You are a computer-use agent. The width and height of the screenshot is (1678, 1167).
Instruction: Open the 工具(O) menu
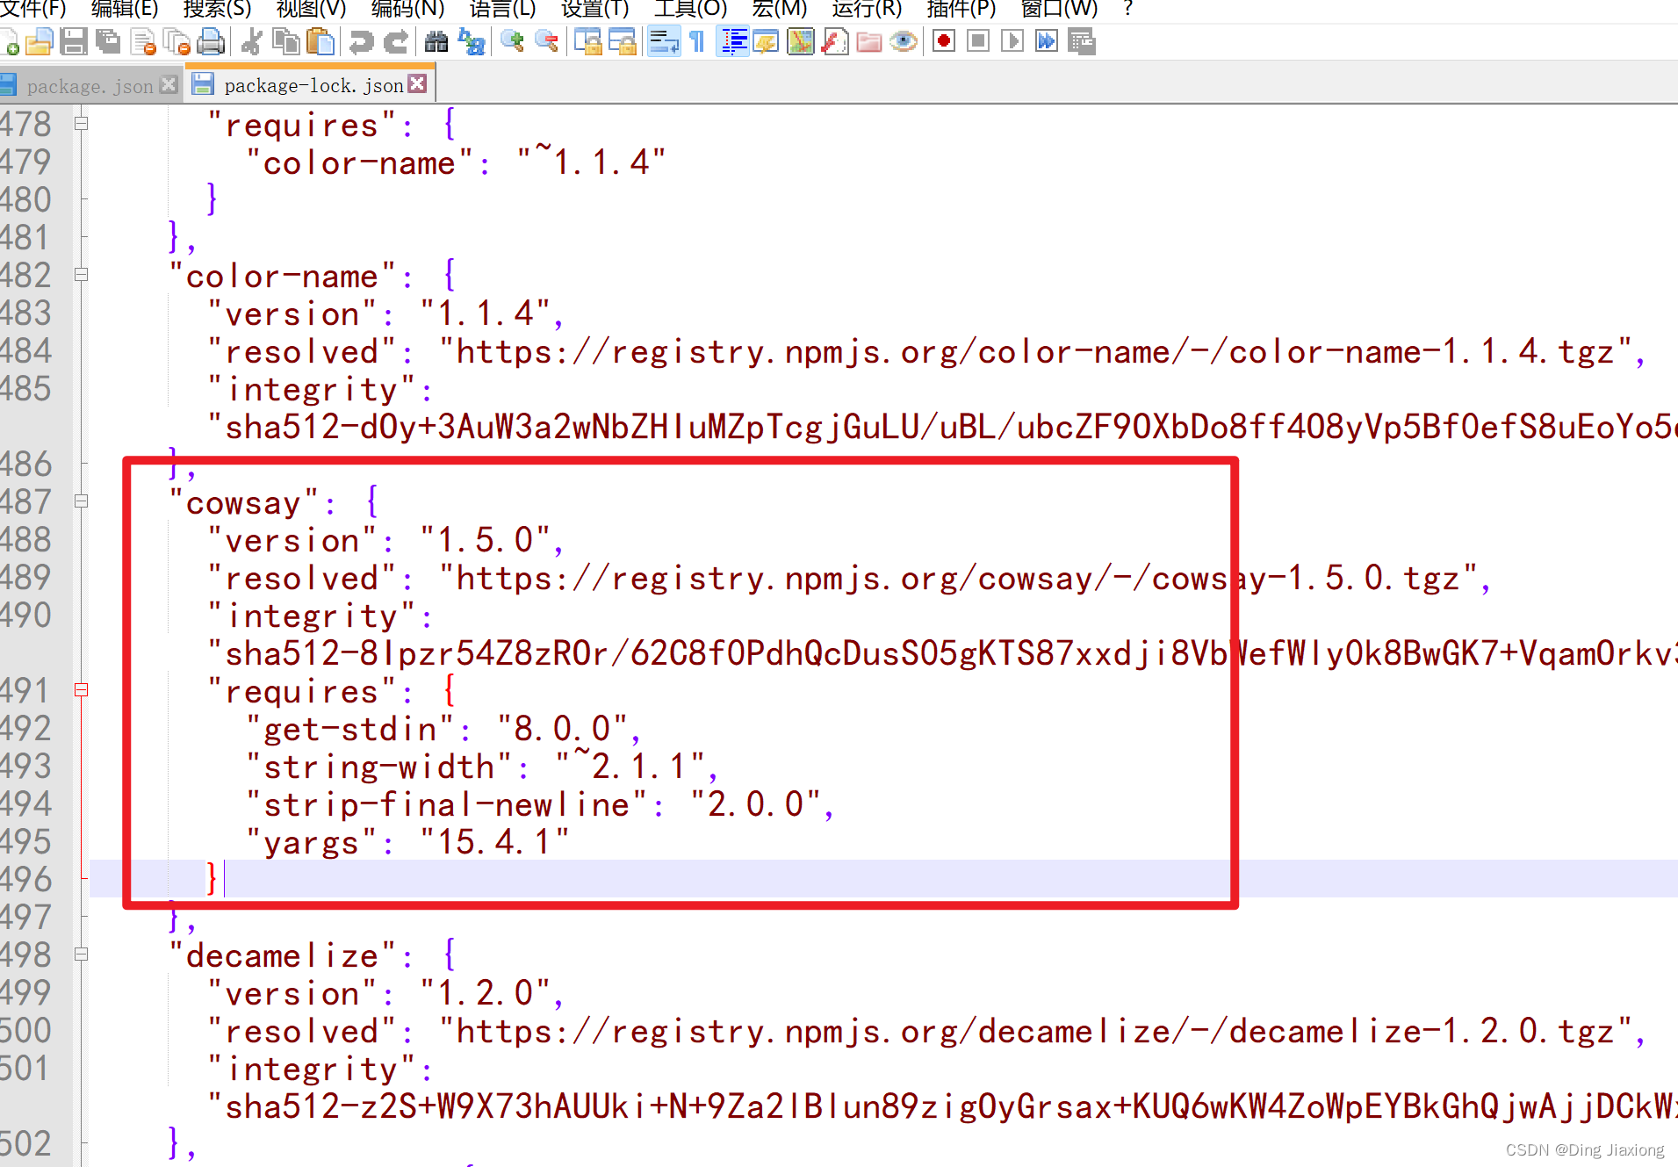690,10
